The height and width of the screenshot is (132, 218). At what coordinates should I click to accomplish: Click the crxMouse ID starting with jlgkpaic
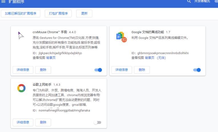pos(60,53)
